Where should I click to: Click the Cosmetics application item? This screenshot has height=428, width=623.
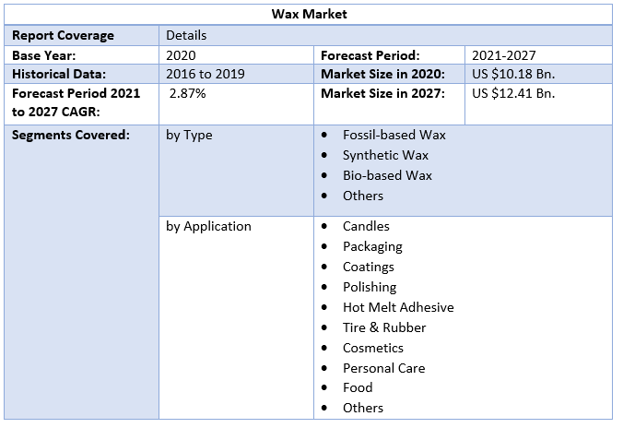pyautogui.click(x=373, y=348)
